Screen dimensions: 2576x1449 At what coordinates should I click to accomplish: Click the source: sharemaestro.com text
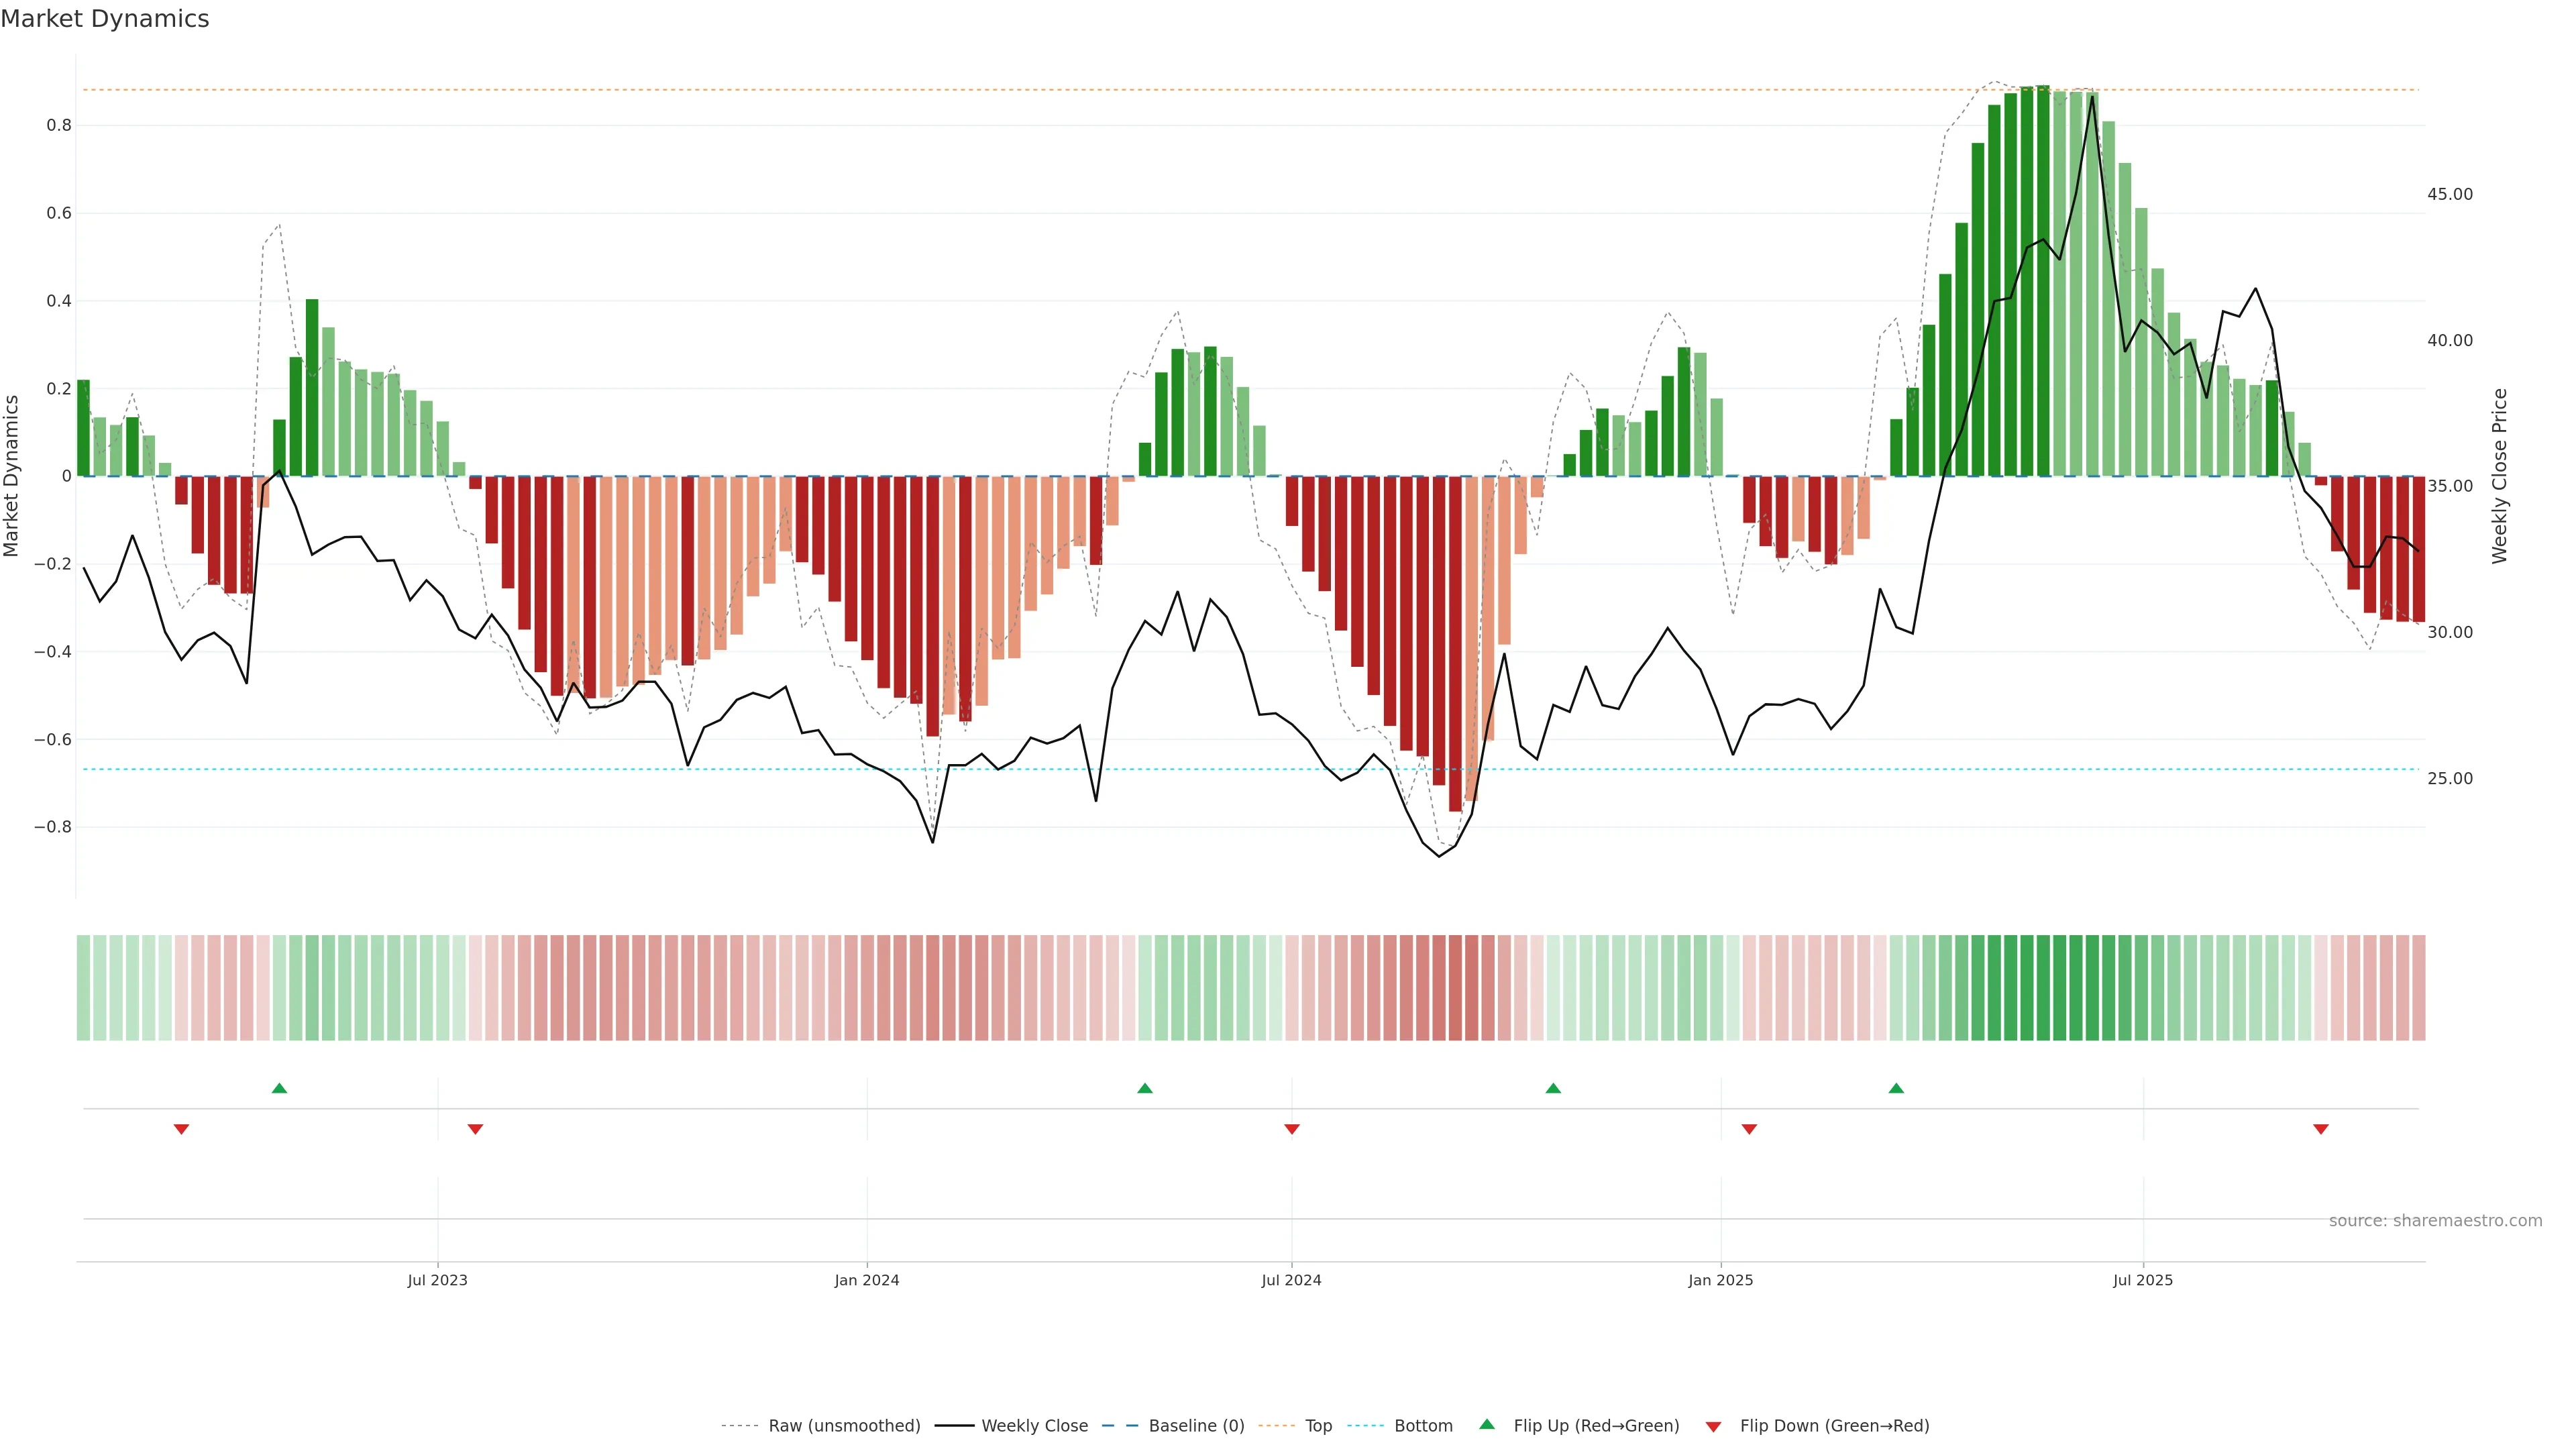(2435, 1220)
